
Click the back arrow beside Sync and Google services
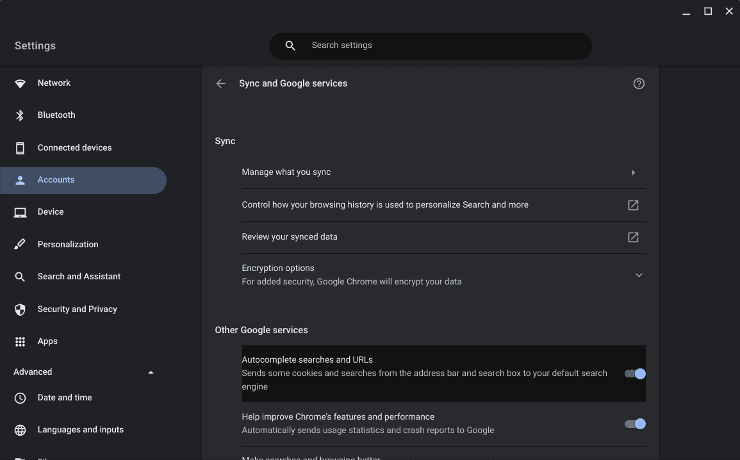(x=220, y=83)
